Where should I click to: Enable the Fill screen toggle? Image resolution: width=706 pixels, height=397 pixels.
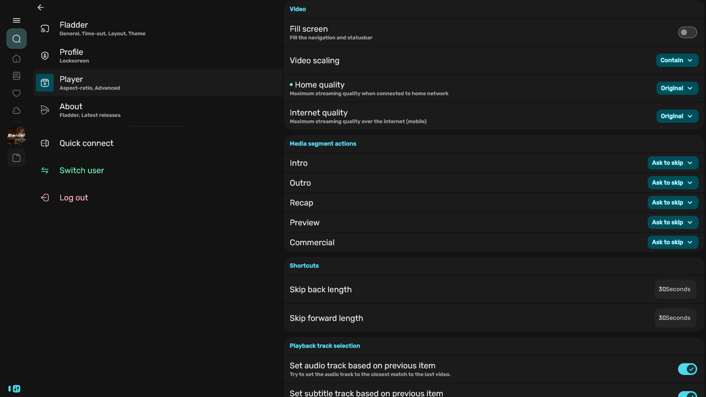[687, 32]
